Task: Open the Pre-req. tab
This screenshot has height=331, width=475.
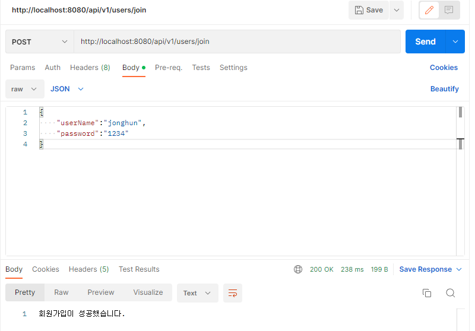Action: (x=169, y=68)
